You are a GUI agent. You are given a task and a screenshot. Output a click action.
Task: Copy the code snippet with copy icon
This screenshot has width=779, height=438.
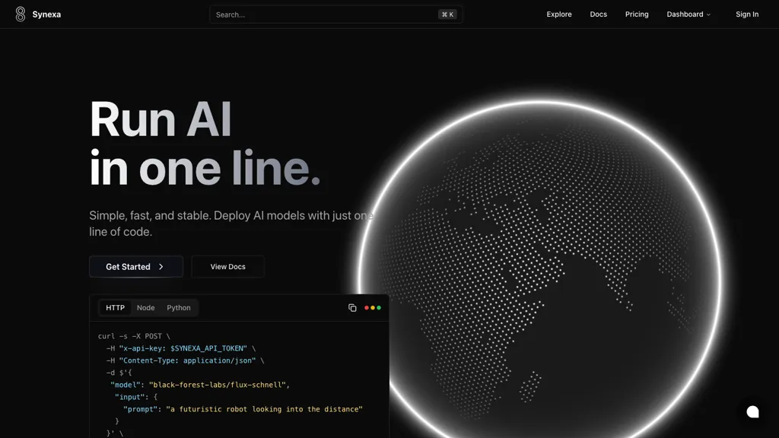(352, 308)
